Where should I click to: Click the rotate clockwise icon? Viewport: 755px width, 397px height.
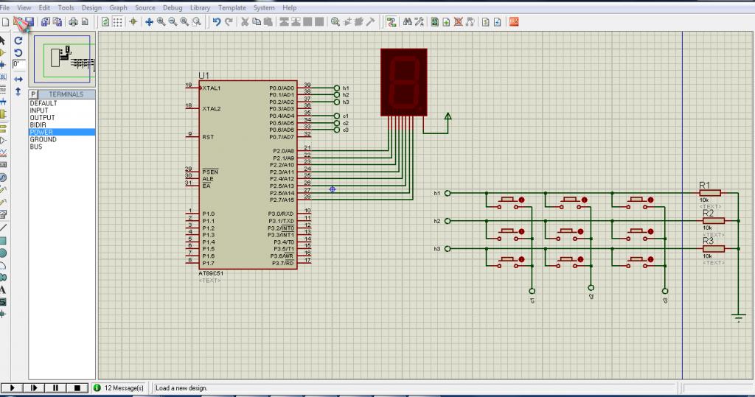click(x=18, y=41)
